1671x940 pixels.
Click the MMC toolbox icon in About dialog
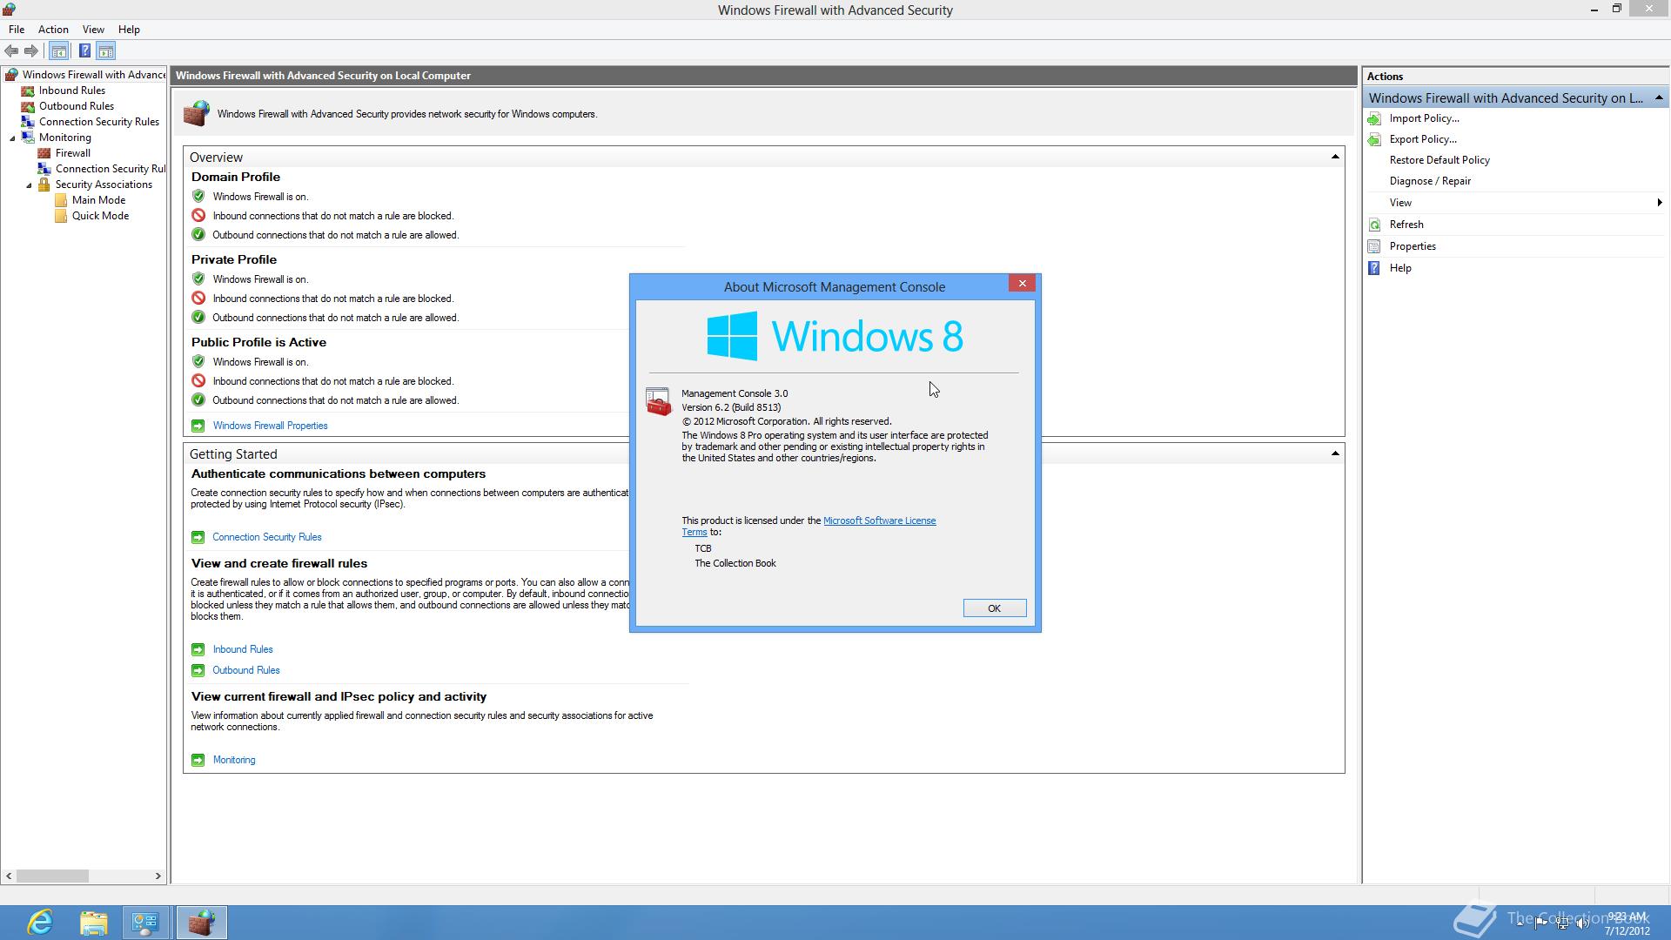coord(659,402)
